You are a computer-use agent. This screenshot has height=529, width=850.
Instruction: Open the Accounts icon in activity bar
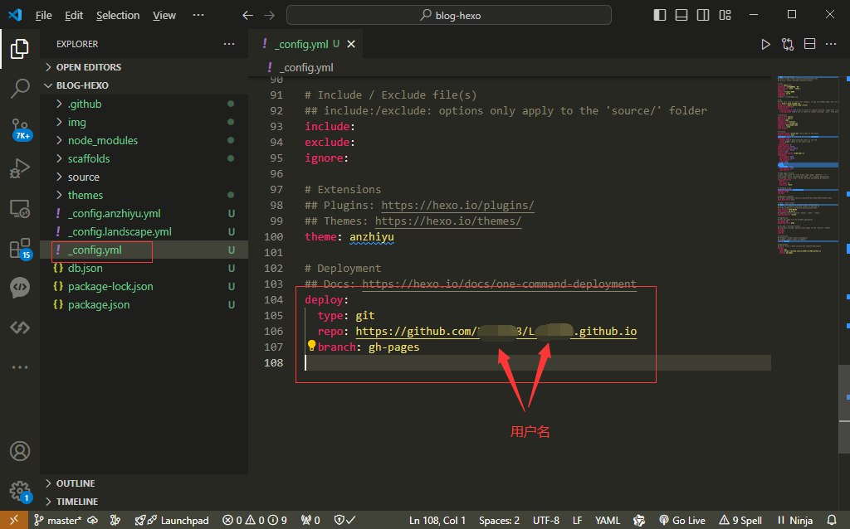click(20, 451)
